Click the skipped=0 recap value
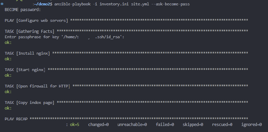Viewport: 268px width, 132px height. 193,125
